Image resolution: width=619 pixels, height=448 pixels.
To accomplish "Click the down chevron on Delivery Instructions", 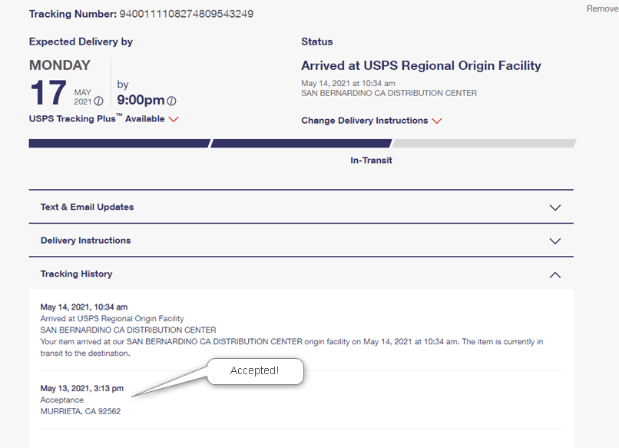I will [555, 241].
